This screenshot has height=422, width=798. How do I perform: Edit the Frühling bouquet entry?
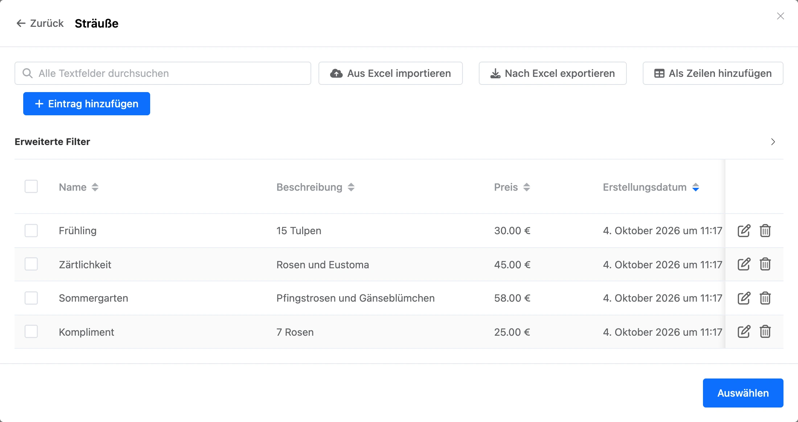[744, 231]
